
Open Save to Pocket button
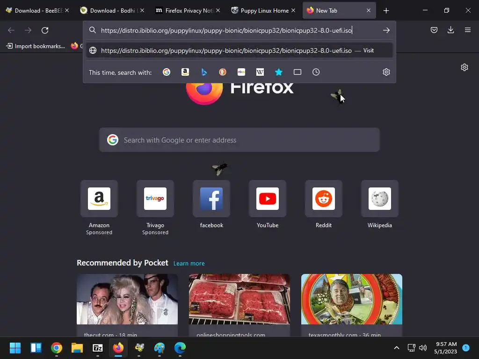[434, 30]
